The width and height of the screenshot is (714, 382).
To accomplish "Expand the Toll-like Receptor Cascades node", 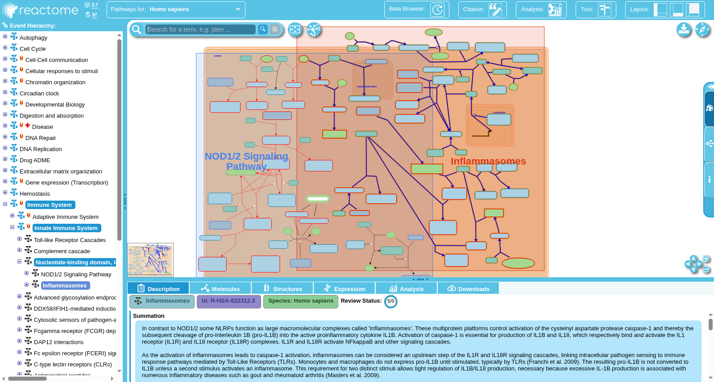I will [20, 239].
